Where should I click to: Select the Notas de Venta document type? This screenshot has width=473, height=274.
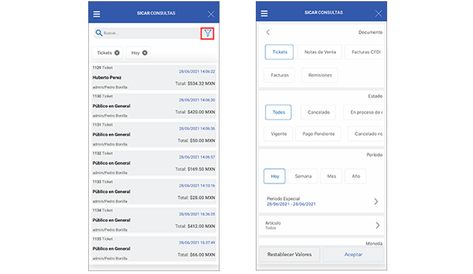[320, 52]
